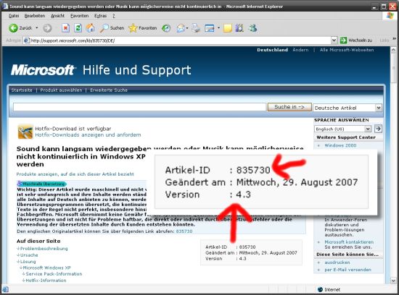399x295 pixels.
Task: Open the Mail envelope toolbar icon
Action: pos(181,28)
